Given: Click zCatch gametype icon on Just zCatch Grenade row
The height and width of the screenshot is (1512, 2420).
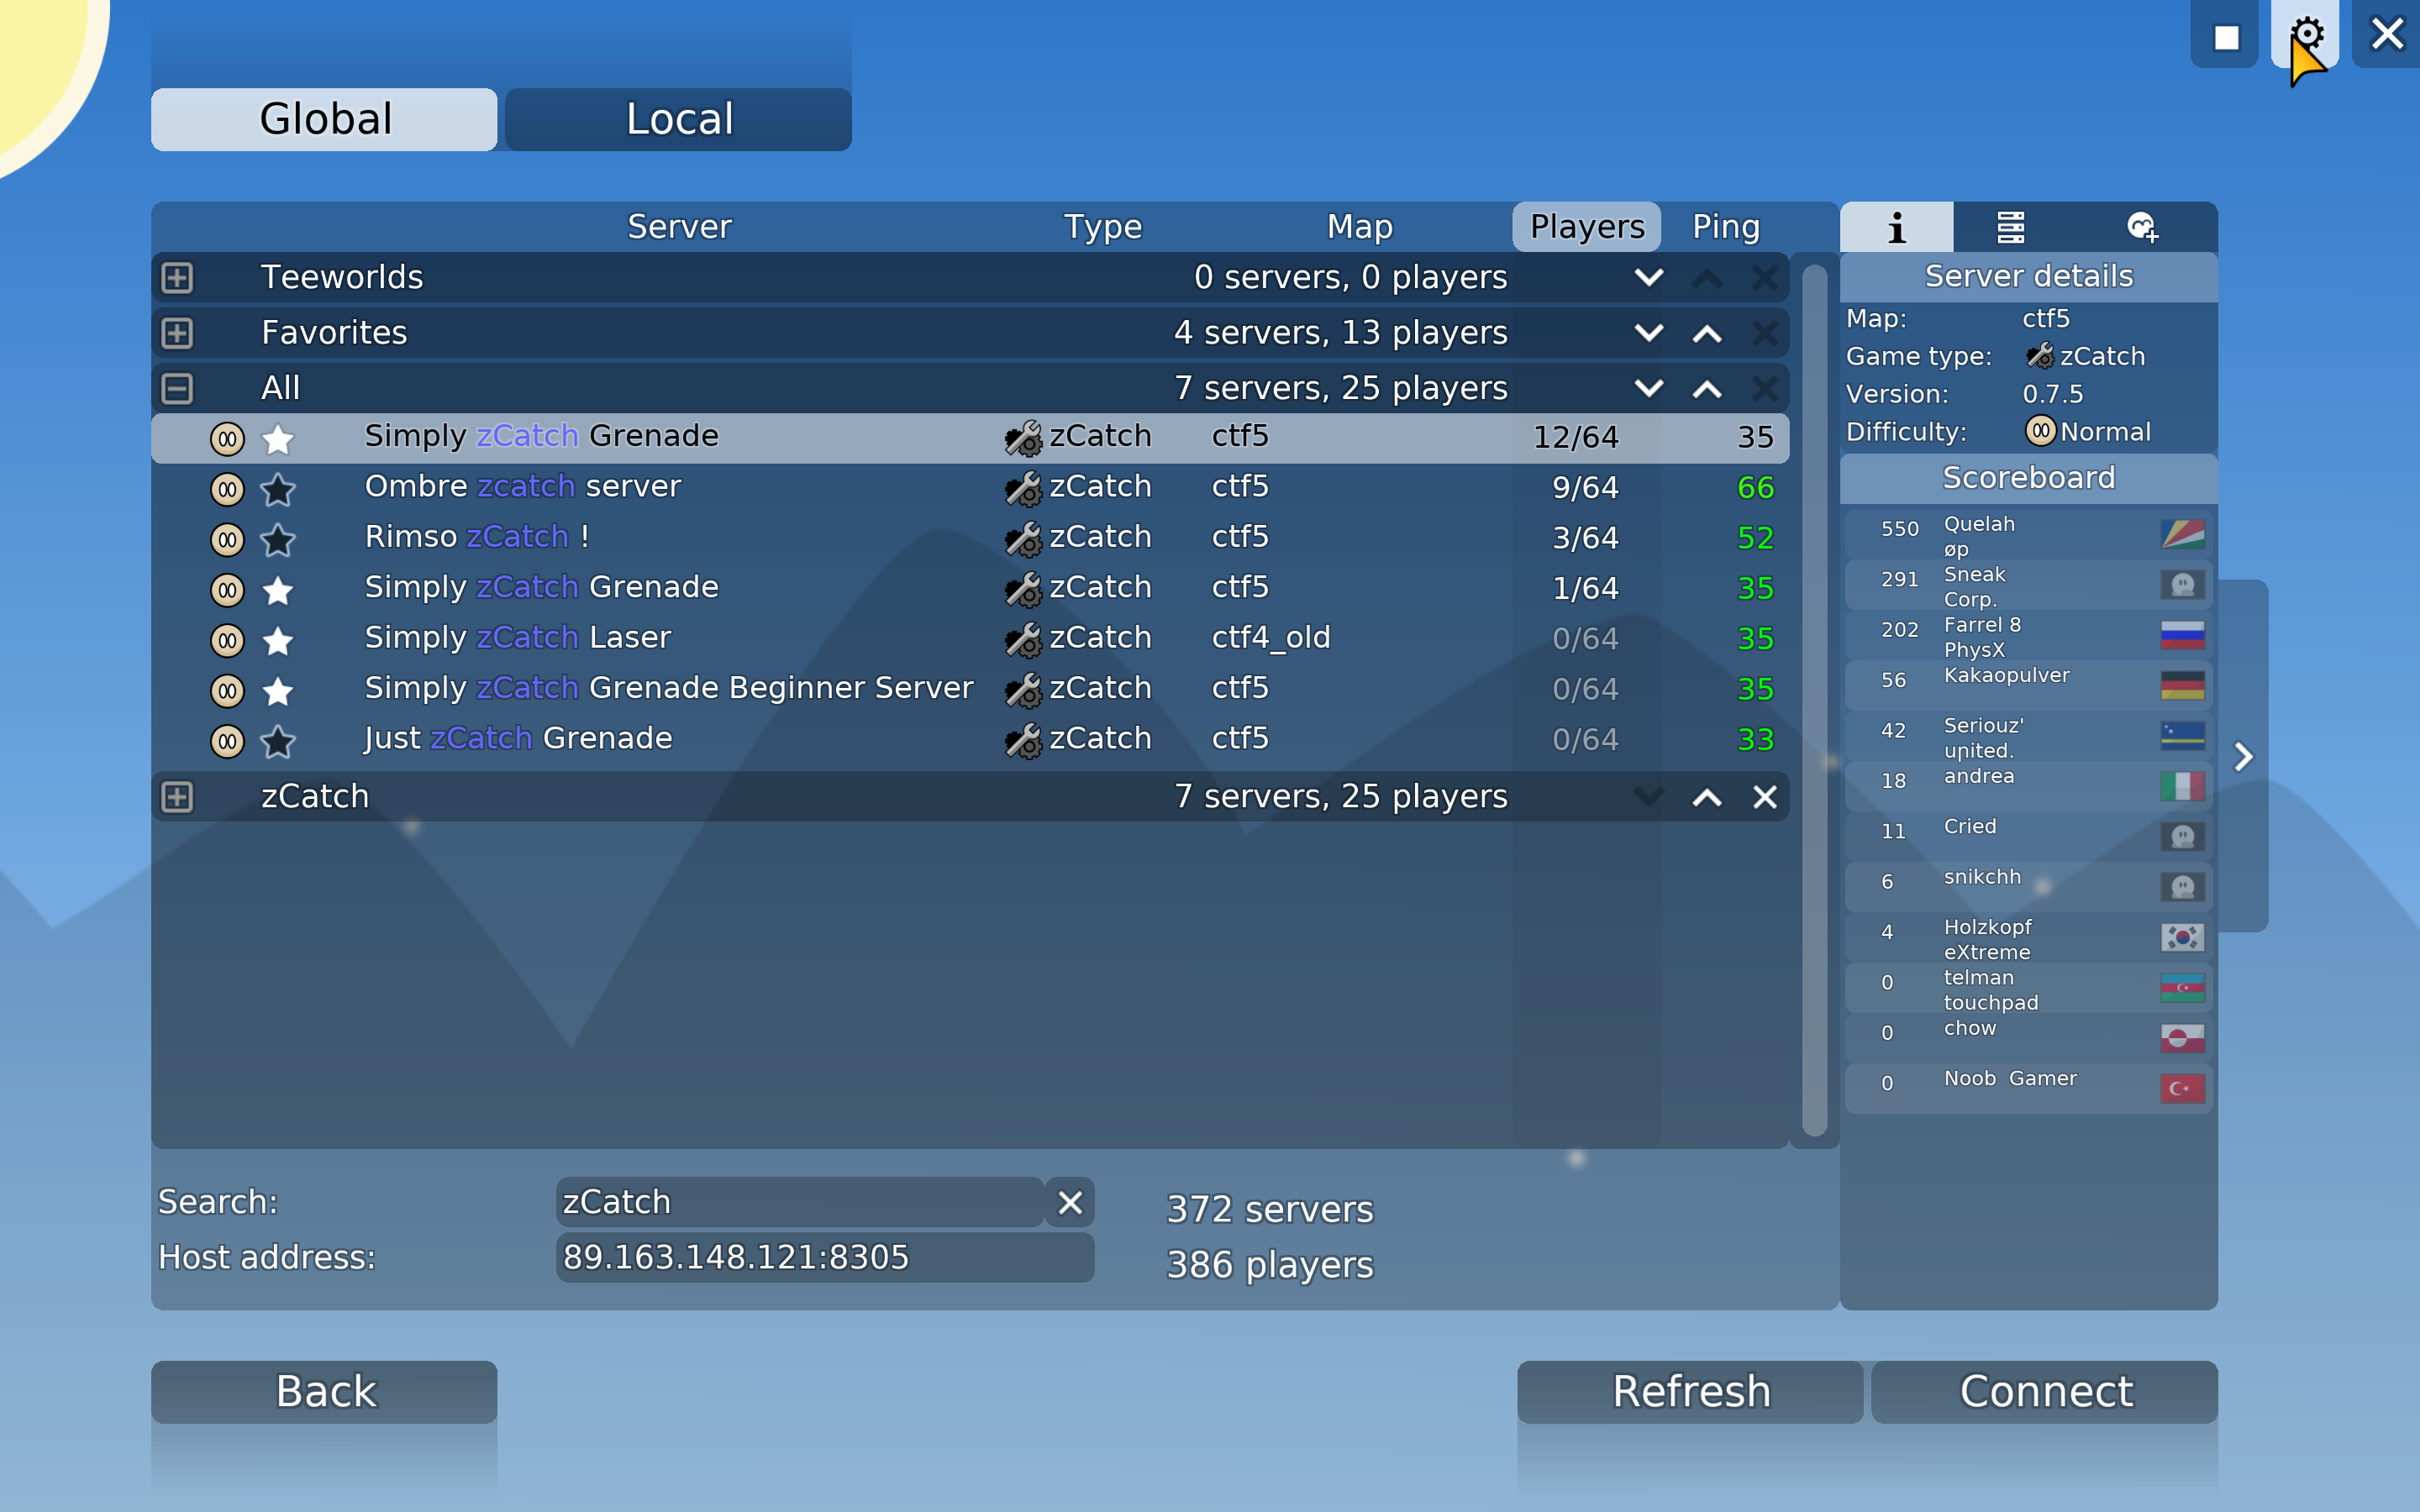Looking at the screenshot, I should tap(1023, 740).
